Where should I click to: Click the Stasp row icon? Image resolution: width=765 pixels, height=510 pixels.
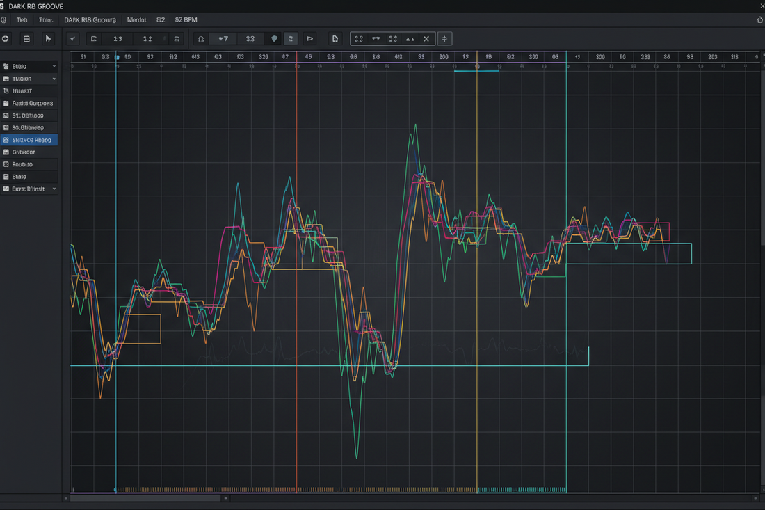(x=6, y=177)
